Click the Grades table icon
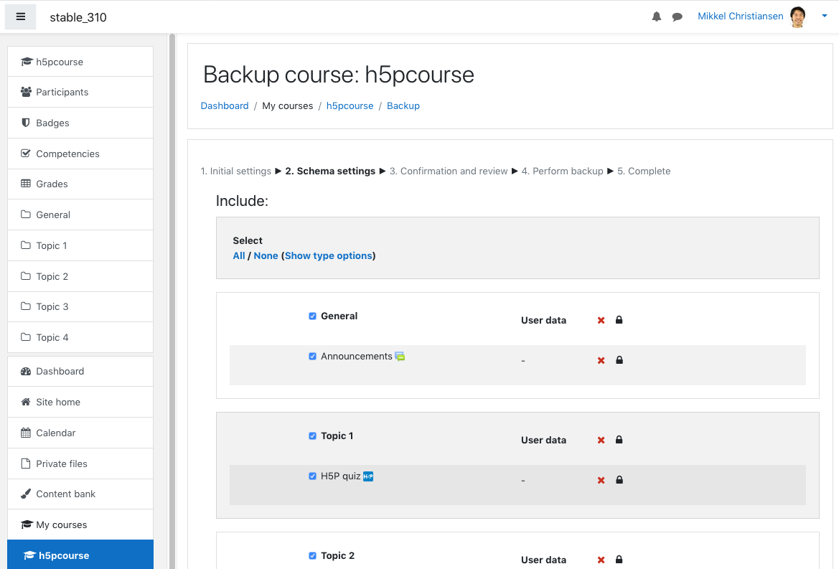This screenshot has height=569, width=839. click(x=26, y=184)
